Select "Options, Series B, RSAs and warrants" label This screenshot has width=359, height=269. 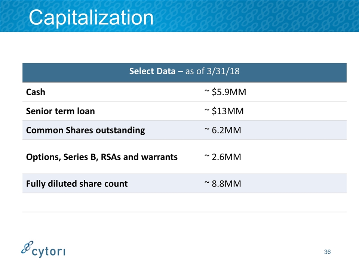click(x=102, y=157)
